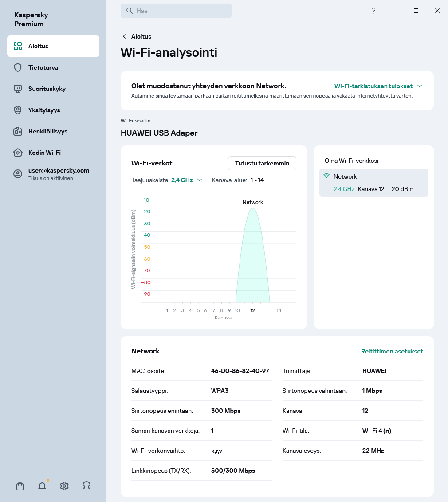Click the notification bell icon

click(42, 486)
